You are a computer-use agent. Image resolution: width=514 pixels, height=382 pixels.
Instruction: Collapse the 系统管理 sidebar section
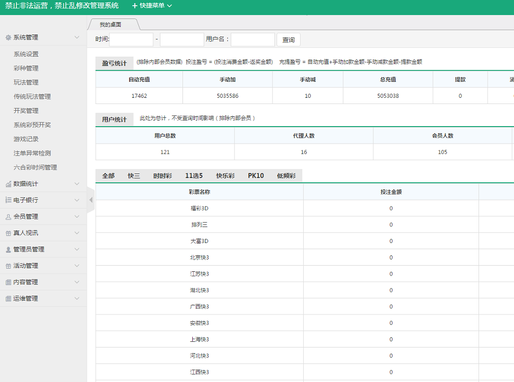pos(43,37)
